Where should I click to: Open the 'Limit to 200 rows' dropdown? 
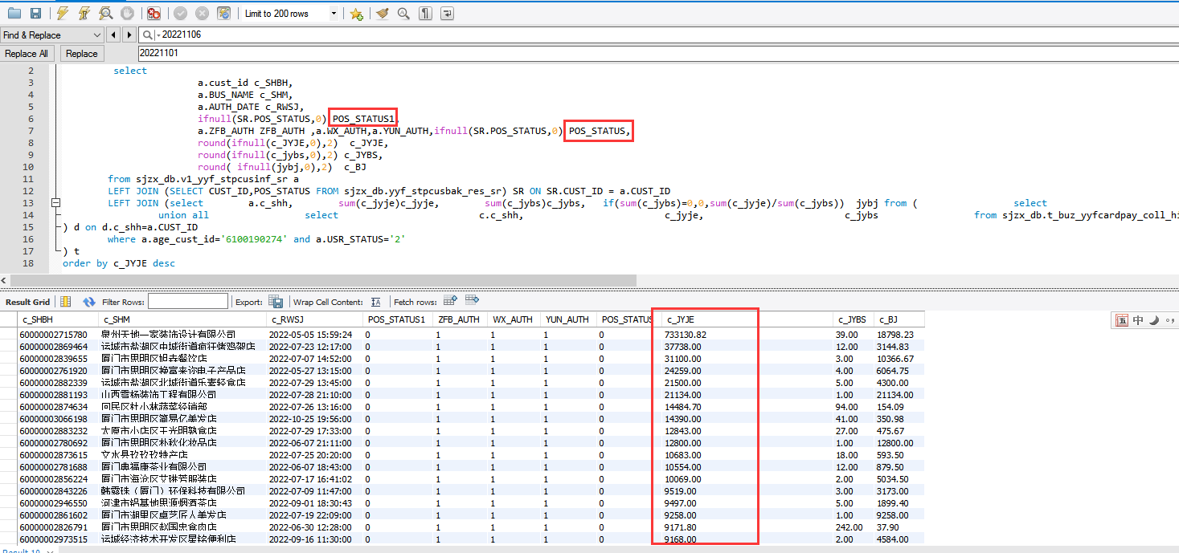point(334,14)
